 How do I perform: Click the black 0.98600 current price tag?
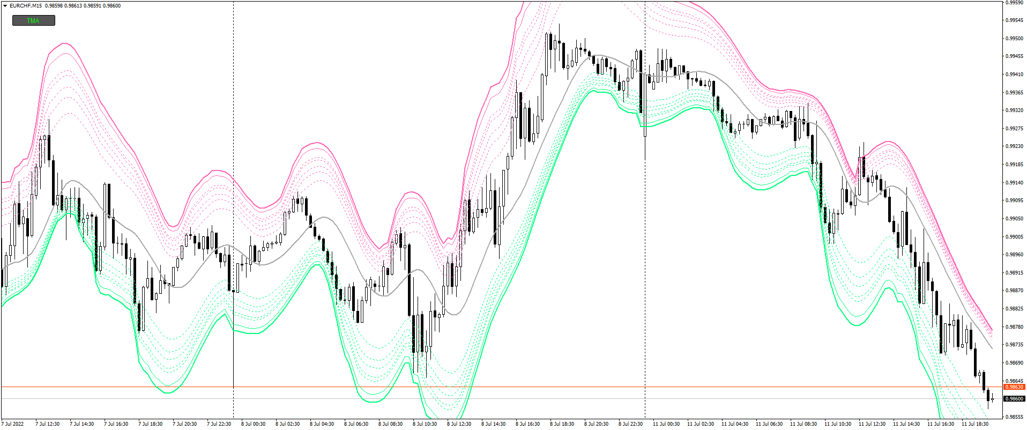1014,399
